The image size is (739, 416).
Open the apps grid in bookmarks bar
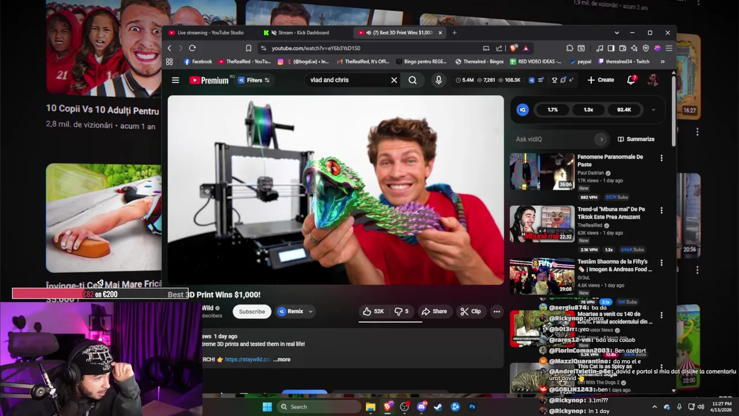click(x=169, y=61)
